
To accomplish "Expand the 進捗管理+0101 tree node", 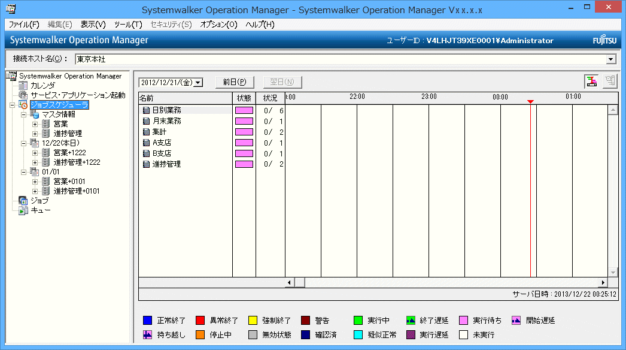I will [x=35, y=192].
